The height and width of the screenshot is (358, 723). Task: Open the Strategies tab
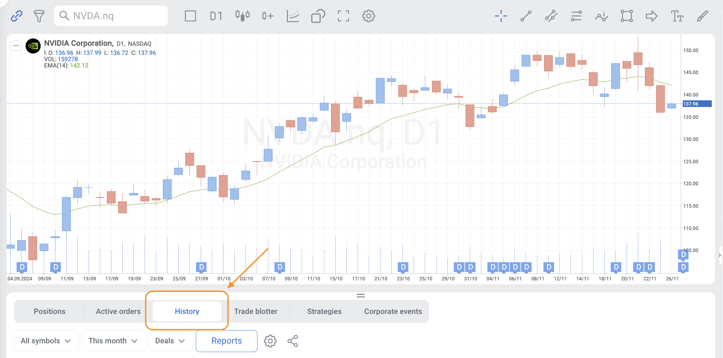pos(324,311)
